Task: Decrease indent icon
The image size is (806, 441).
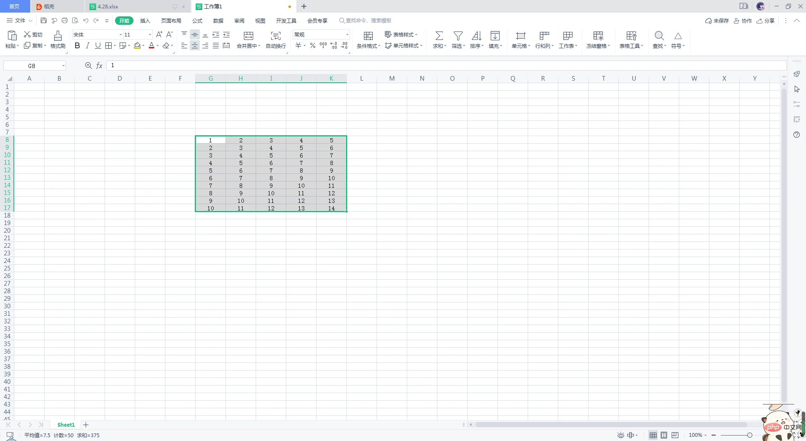Action: coord(216,34)
